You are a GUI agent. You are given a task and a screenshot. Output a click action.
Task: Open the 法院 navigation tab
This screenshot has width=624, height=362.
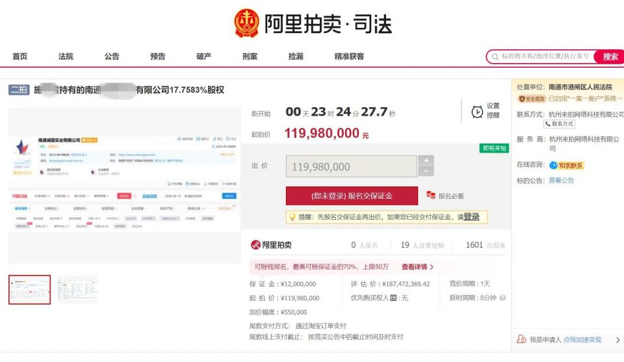66,57
